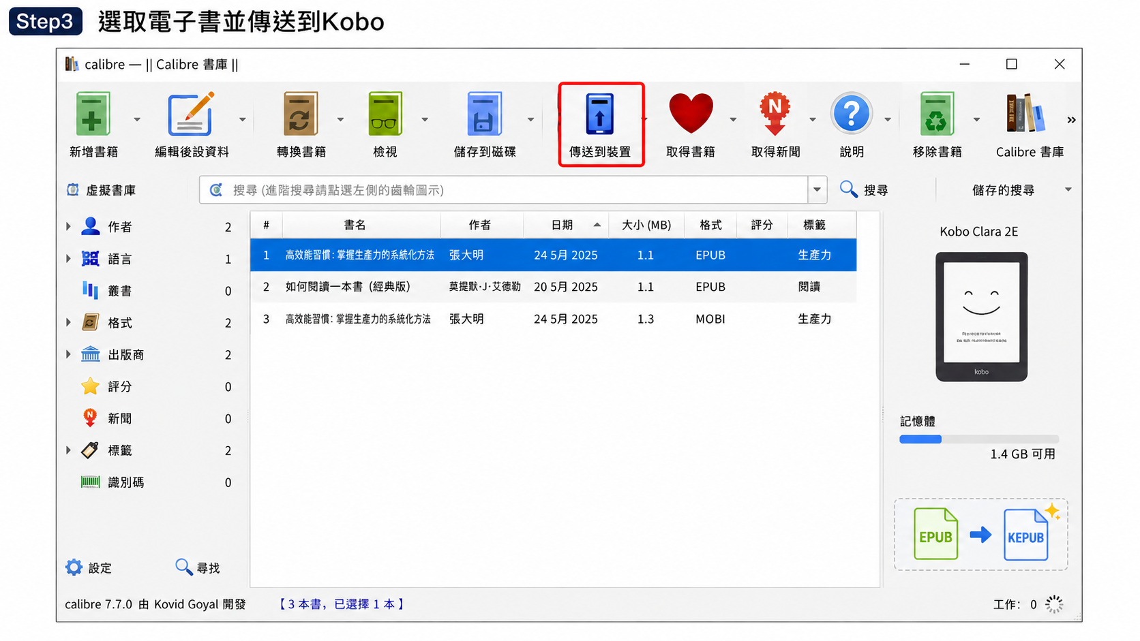Open dropdown arrow next to 說明
The image size is (1140, 641).
pyautogui.click(x=888, y=120)
